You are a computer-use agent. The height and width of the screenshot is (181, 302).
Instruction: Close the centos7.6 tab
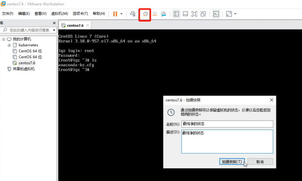click(88, 25)
